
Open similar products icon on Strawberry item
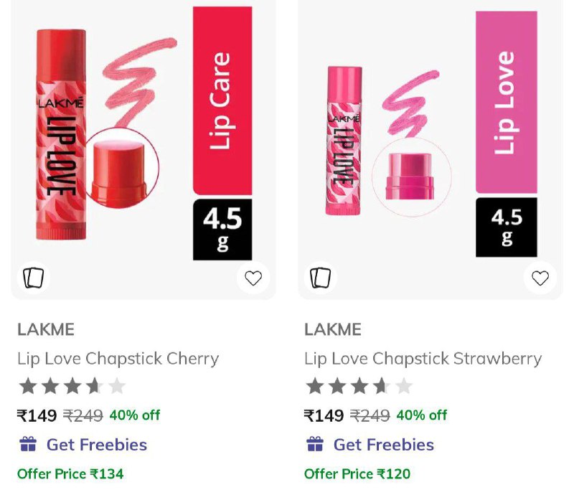(x=320, y=278)
